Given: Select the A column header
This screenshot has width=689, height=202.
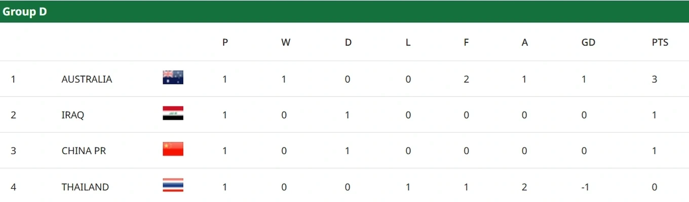Looking at the screenshot, I should [x=525, y=43].
